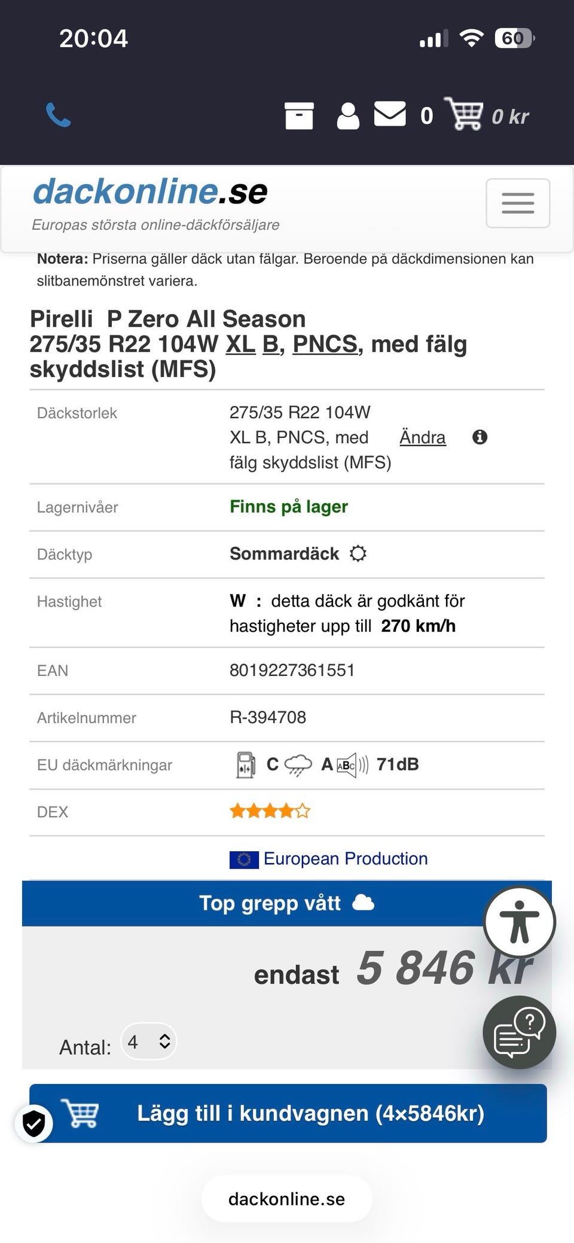The height and width of the screenshot is (1243, 574).
Task: Open the archive box icon
Action: [x=299, y=115]
